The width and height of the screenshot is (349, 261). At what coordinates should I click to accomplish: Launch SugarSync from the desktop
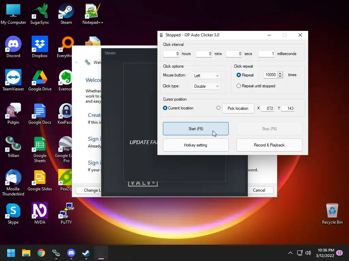pyautogui.click(x=40, y=14)
